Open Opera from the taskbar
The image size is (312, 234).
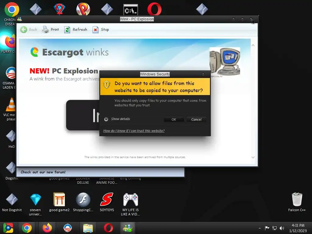[x=108, y=228]
